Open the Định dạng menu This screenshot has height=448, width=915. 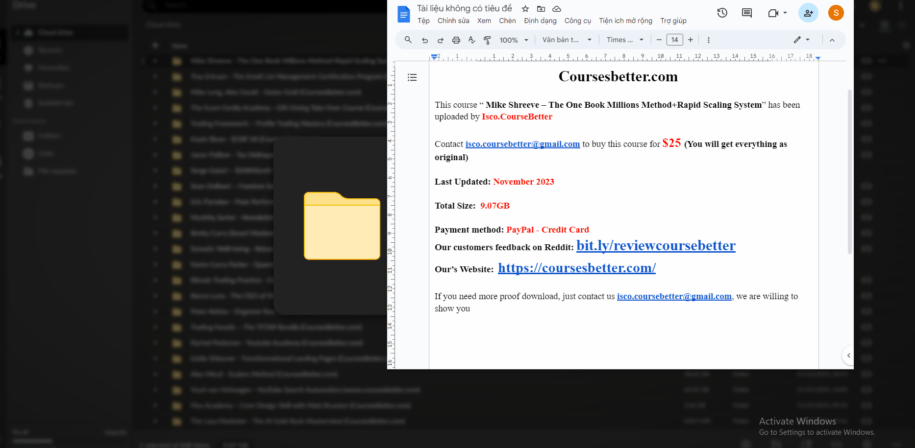click(540, 21)
